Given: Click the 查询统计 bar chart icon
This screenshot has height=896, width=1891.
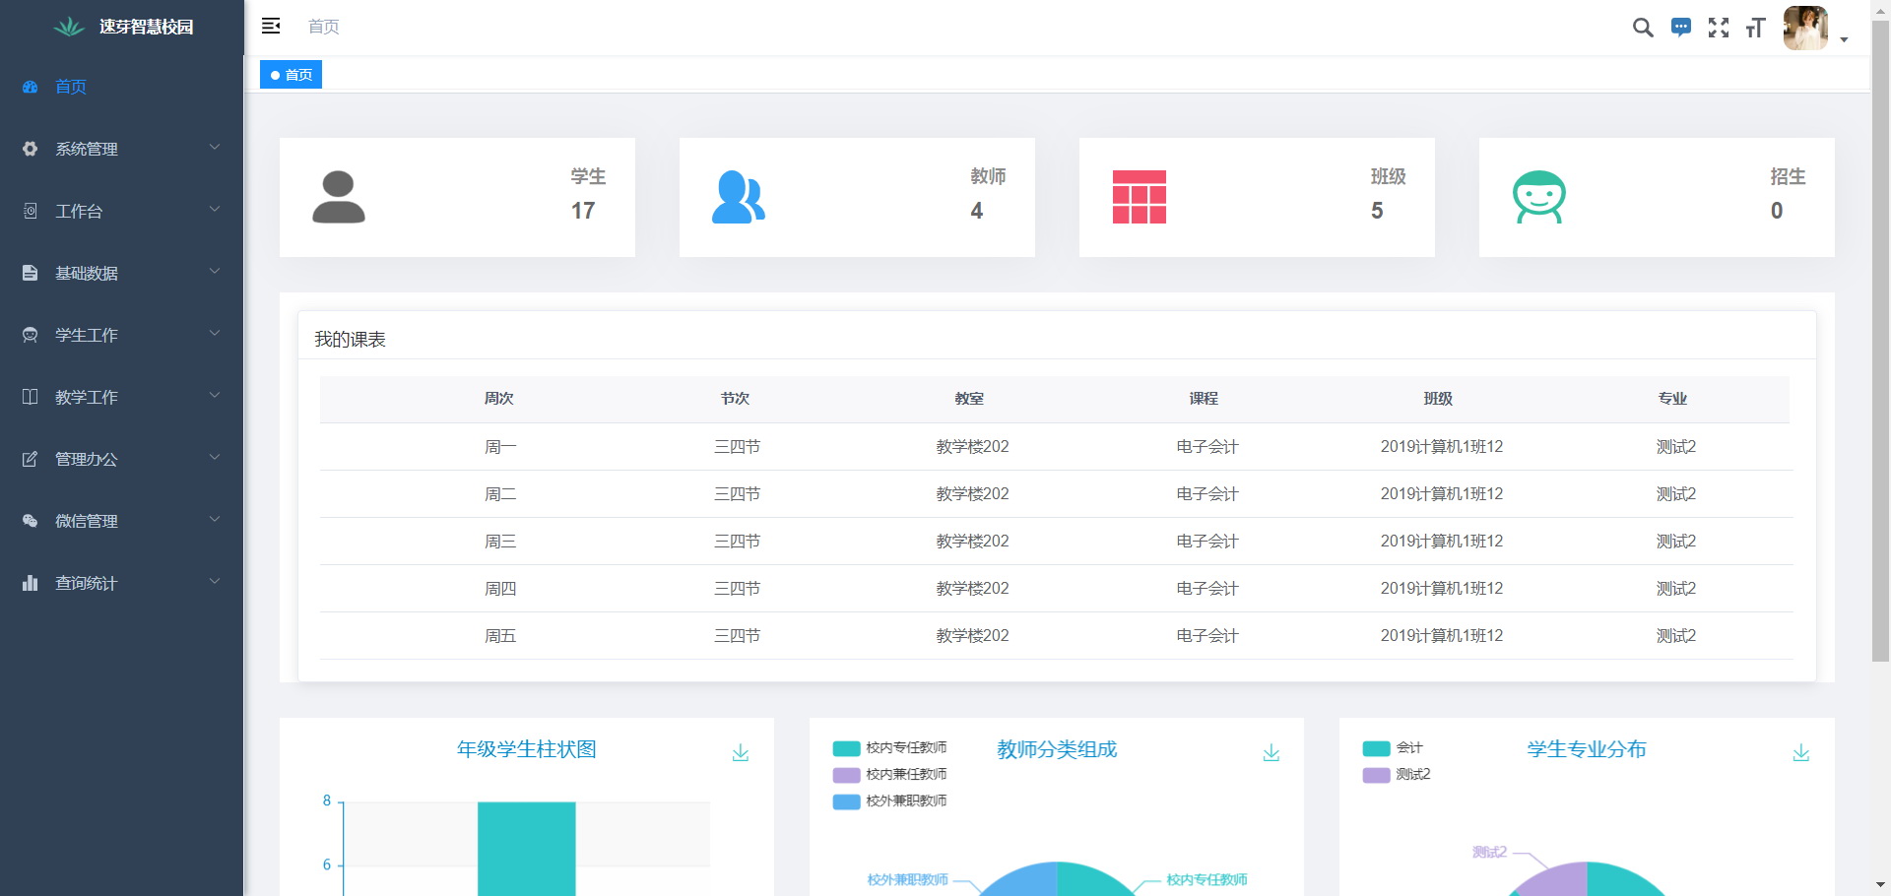Looking at the screenshot, I should tap(30, 583).
